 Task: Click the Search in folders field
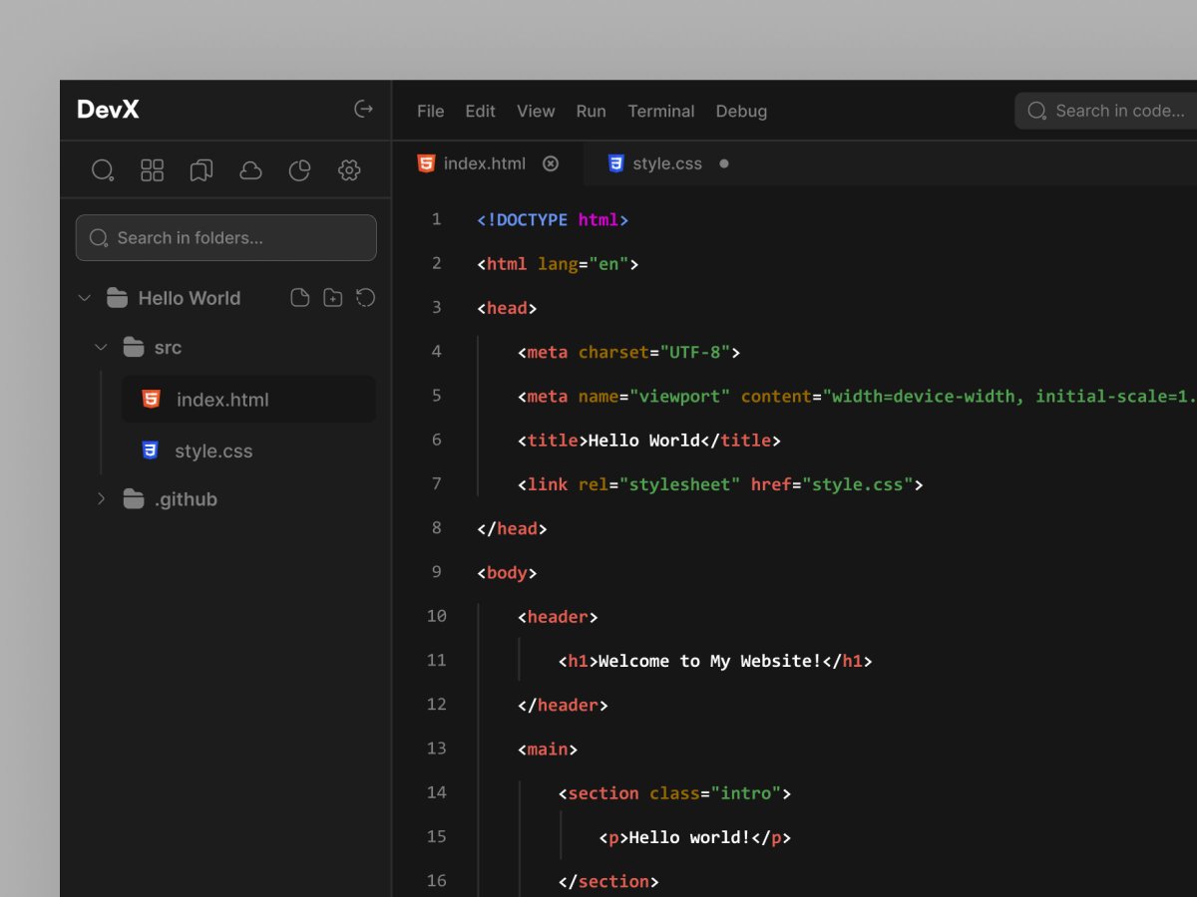click(x=225, y=237)
